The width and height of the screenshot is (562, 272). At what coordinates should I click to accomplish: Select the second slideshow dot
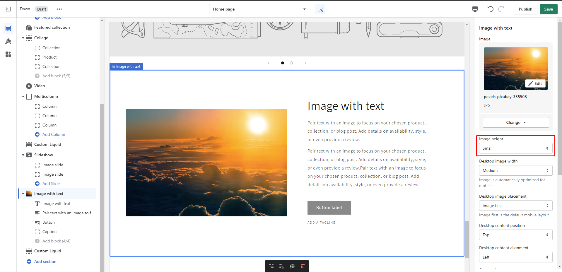291,63
